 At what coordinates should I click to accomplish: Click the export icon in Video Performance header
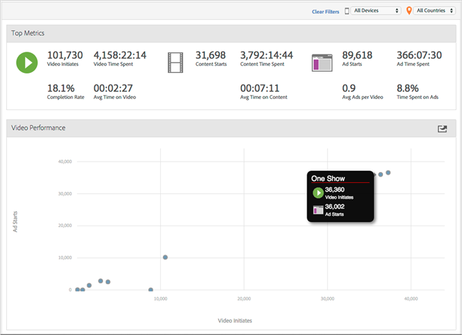[442, 129]
